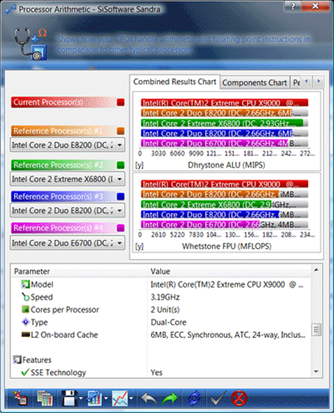Click the L2 On-board Cache icon

[25, 335]
